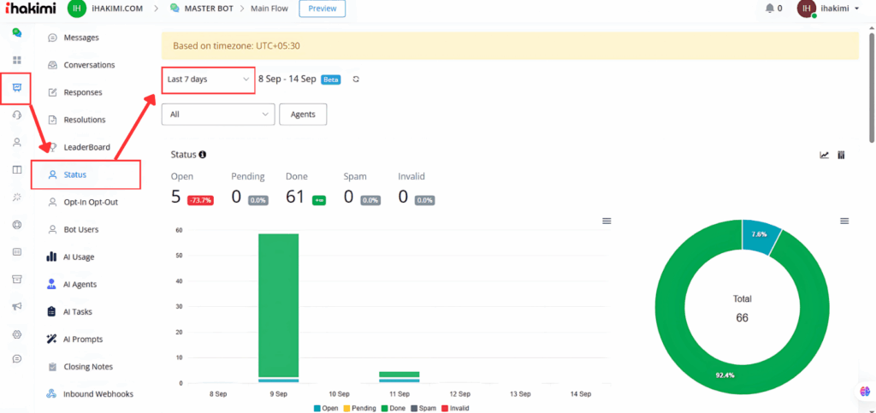Click the refresh icon beside the Beta badge
This screenshot has height=413, width=876.
356,80
